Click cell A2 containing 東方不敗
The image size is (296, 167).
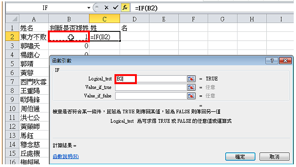pyautogui.click(x=34, y=37)
